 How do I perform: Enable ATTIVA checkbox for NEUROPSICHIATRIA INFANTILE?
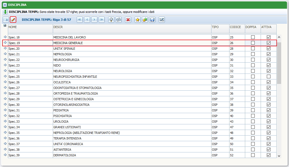[268, 77]
